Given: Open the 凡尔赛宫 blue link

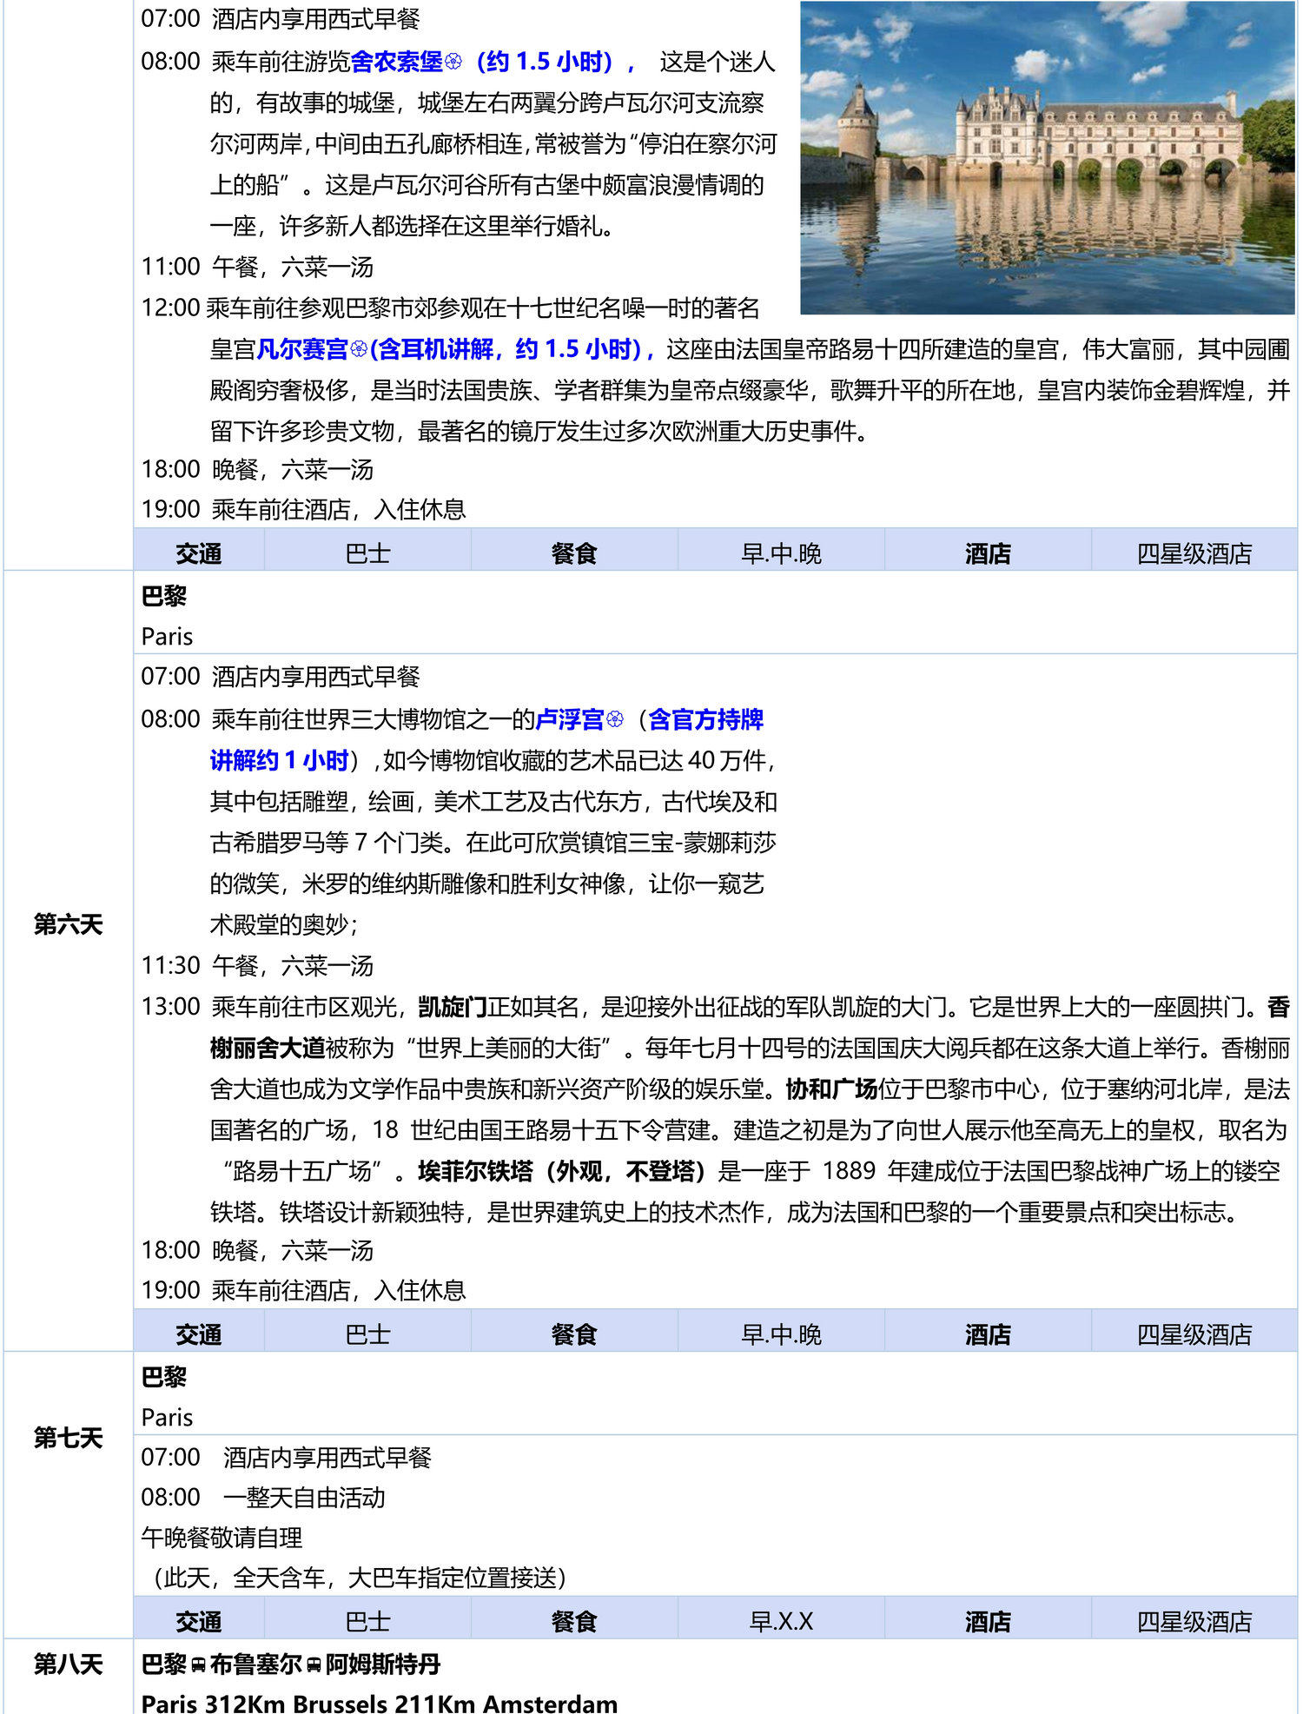Looking at the screenshot, I should [302, 349].
